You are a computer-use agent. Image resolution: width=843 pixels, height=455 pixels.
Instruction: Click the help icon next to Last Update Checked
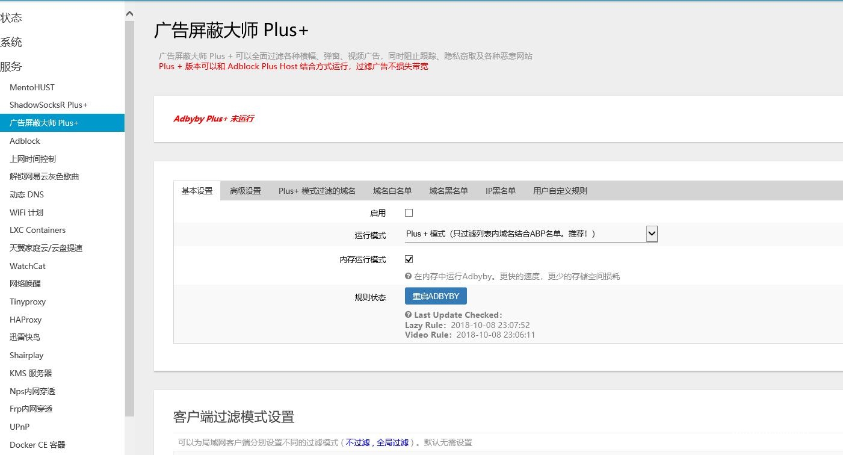pos(409,315)
